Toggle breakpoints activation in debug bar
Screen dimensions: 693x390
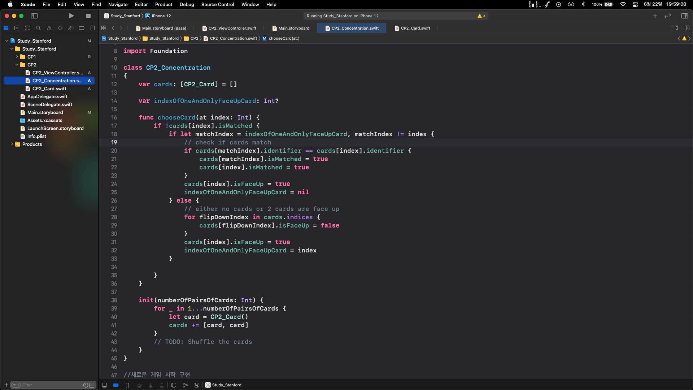116,385
